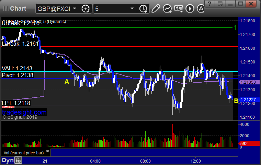Screen dimensions: 261x165
Task: Click the blue 1.21227 current price tag
Action: (249, 99)
